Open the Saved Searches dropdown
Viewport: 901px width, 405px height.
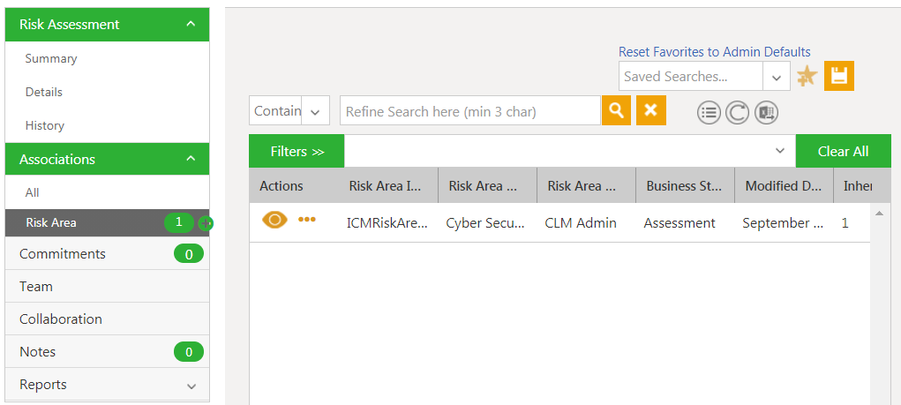pyautogui.click(x=776, y=77)
